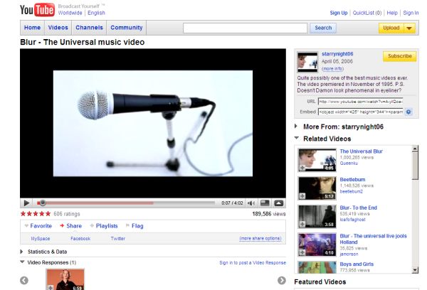Click the Sign Up link
The image size is (427, 290).
click(339, 13)
